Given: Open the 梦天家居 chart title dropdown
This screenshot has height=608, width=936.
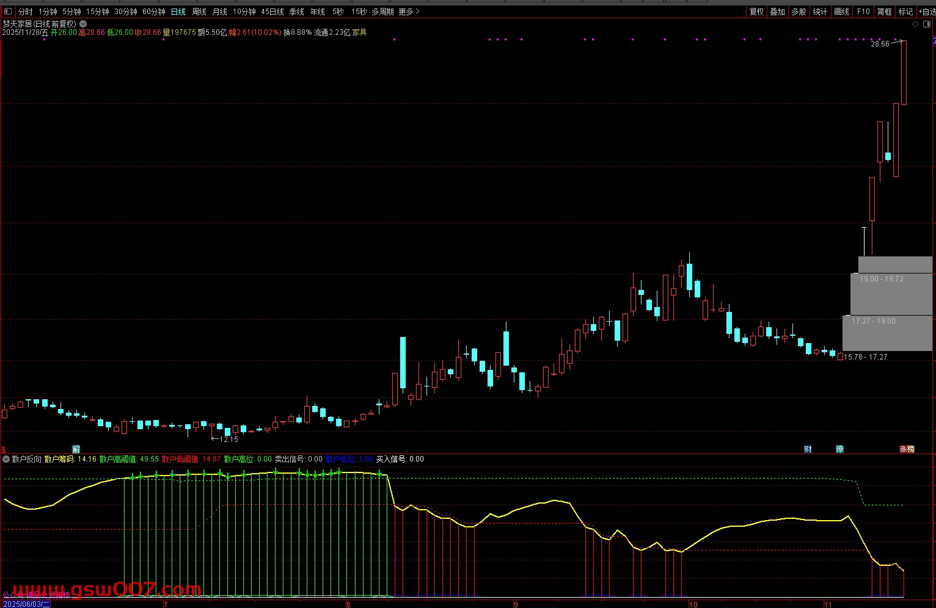Looking at the screenshot, I should tap(84, 24).
